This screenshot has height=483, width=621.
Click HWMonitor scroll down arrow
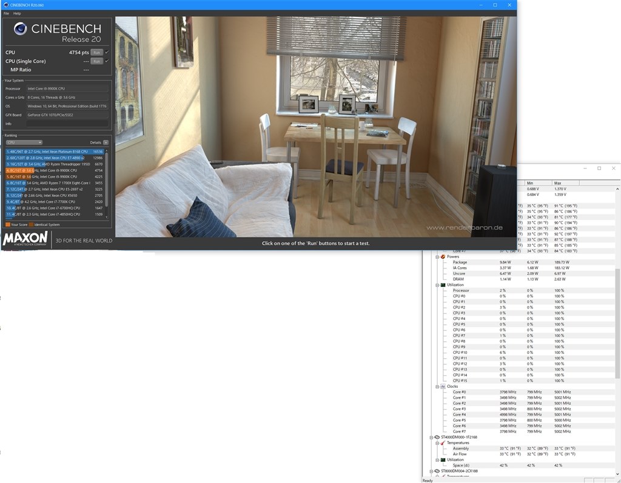pyautogui.click(x=617, y=473)
